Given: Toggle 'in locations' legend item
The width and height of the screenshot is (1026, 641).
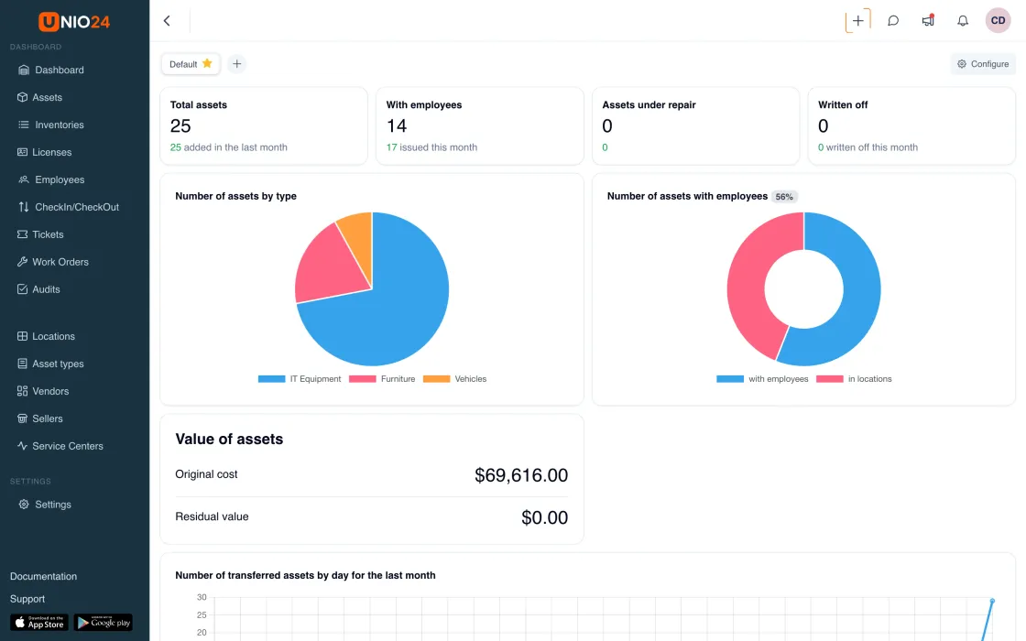Looking at the screenshot, I should (854, 379).
